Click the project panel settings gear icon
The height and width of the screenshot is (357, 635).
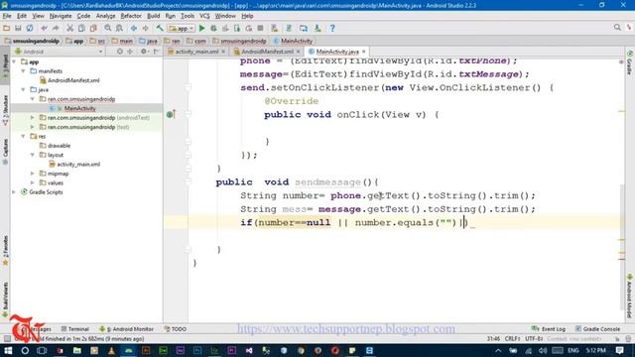(x=143, y=52)
